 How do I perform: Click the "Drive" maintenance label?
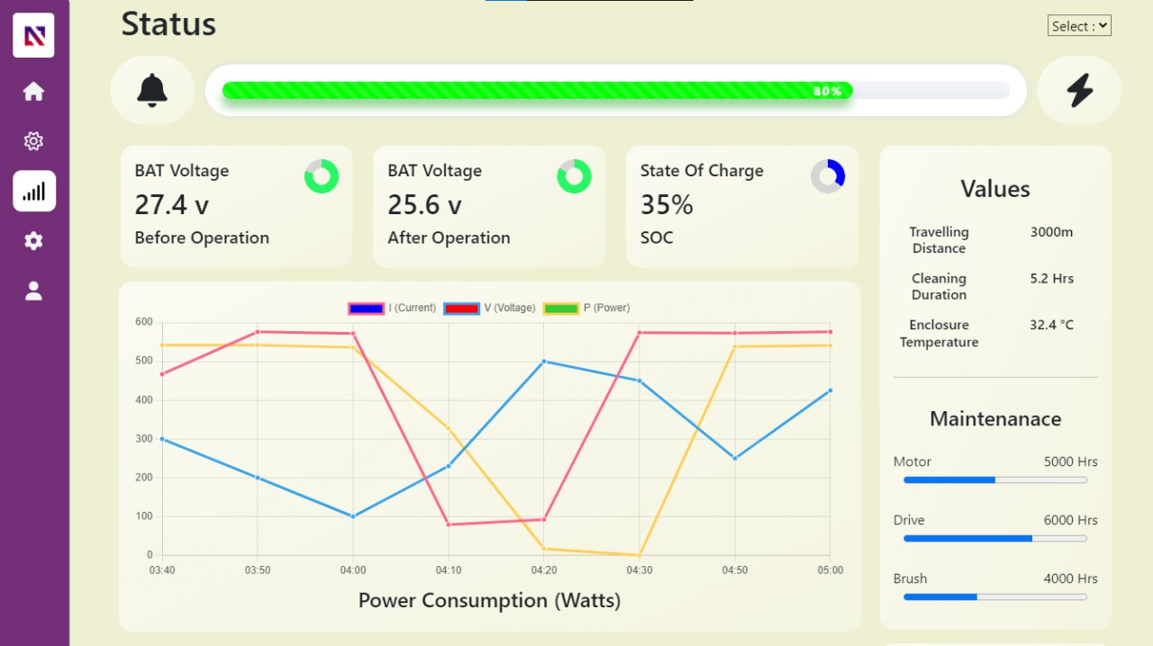[x=909, y=520]
